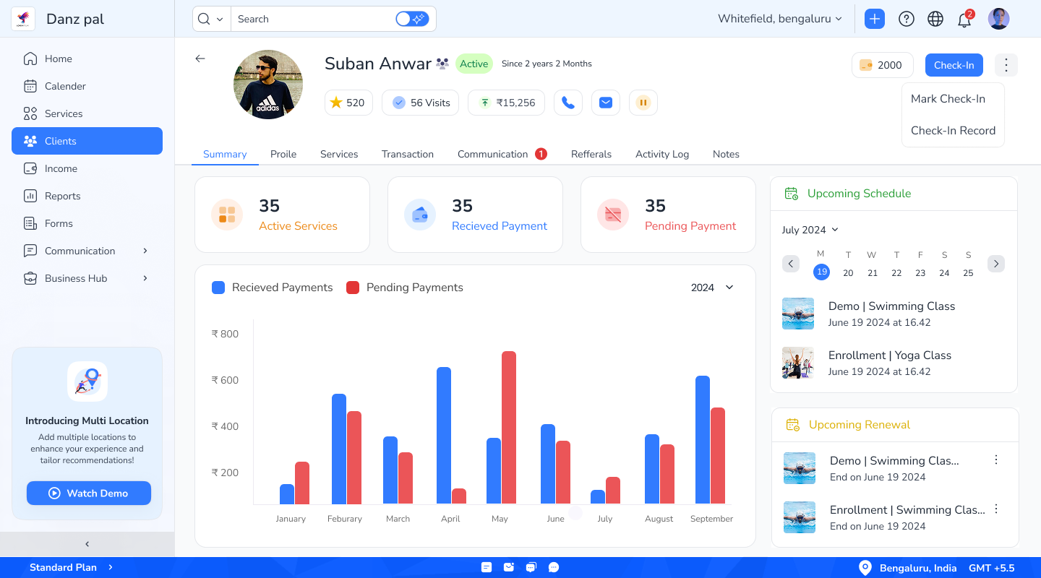The height and width of the screenshot is (578, 1041).
Task: Click the pause icon beside email button
Action: pyautogui.click(x=643, y=102)
